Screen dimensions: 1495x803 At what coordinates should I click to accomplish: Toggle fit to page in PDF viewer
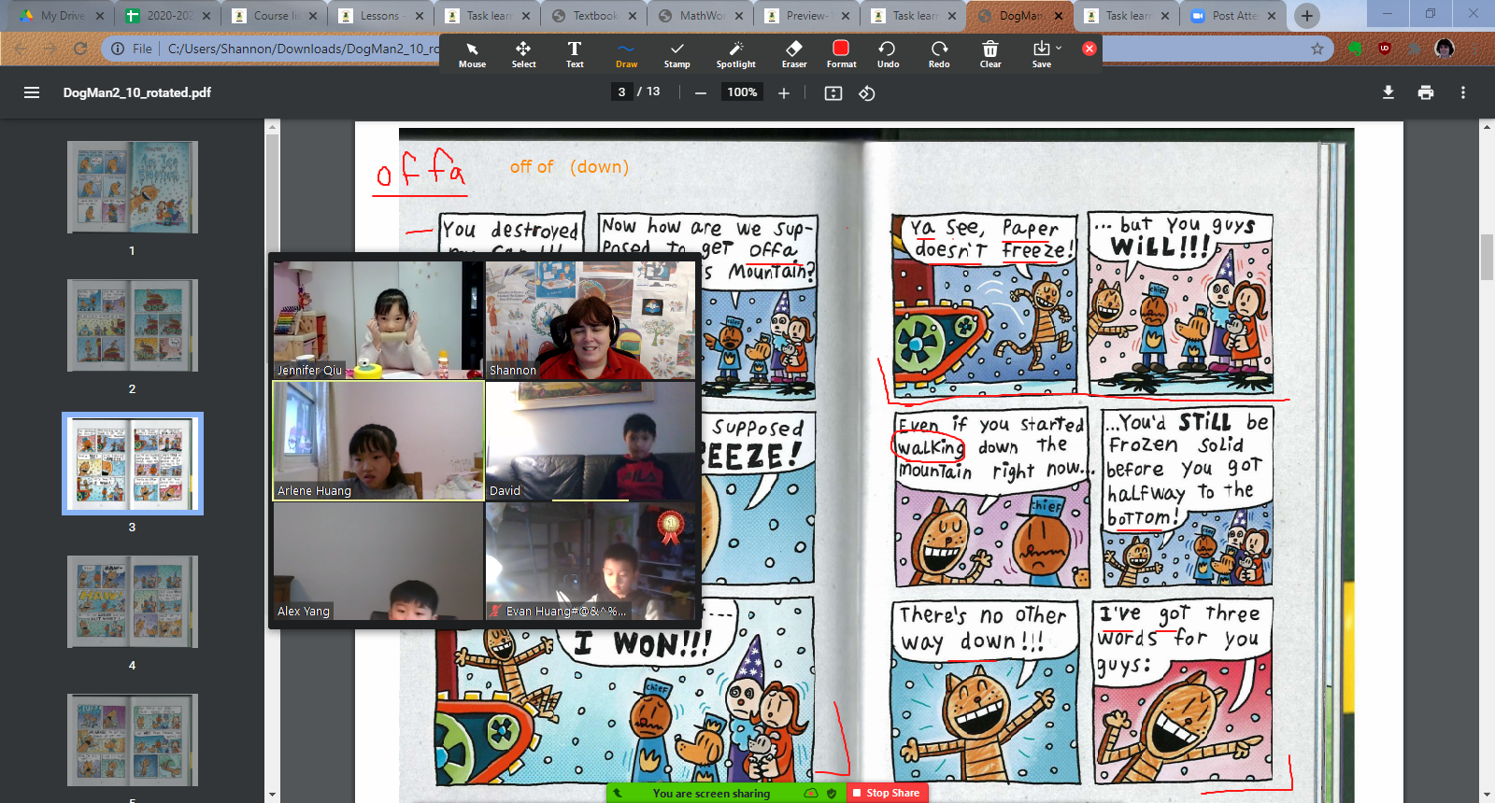tap(833, 92)
